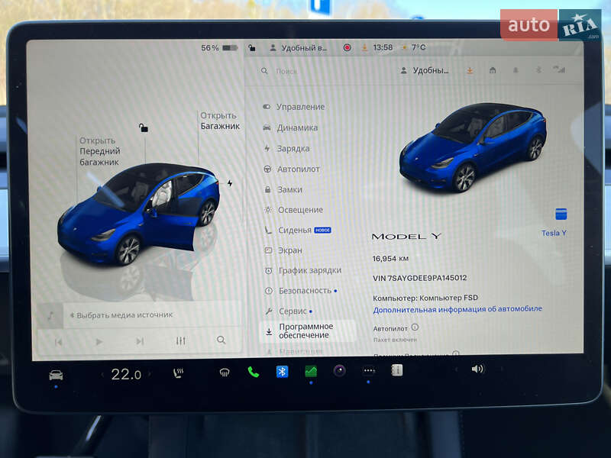Open media search with the magnifier icon

[221, 340]
